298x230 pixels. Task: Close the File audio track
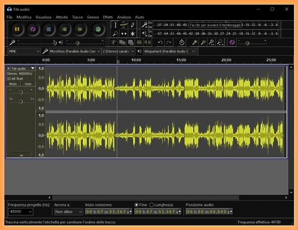pos(8,68)
